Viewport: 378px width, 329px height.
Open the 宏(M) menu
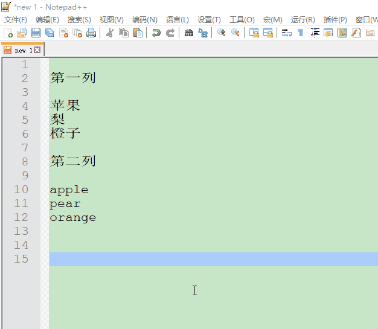click(273, 20)
